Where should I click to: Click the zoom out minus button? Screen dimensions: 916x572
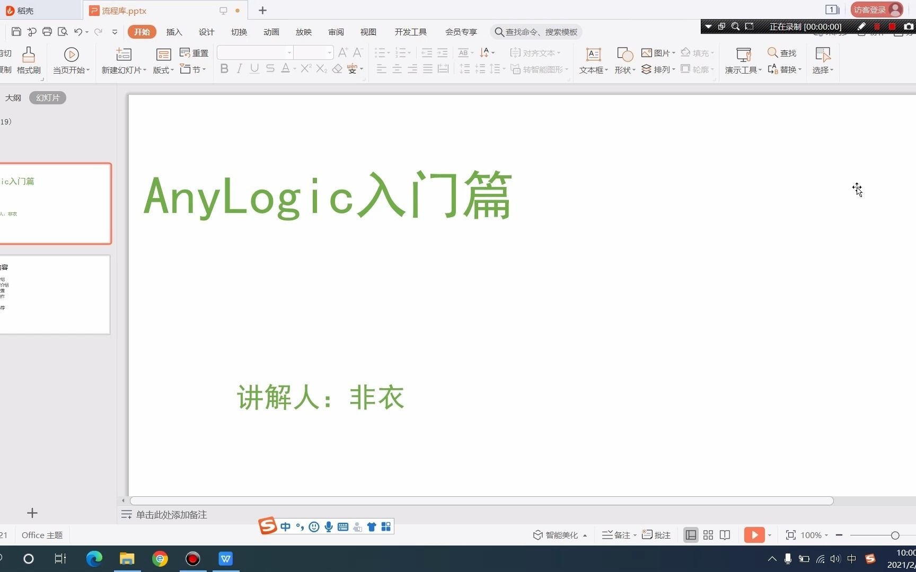click(839, 535)
